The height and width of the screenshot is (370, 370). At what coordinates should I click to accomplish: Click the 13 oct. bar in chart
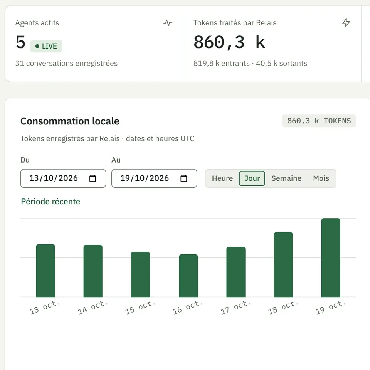coord(45,271)
